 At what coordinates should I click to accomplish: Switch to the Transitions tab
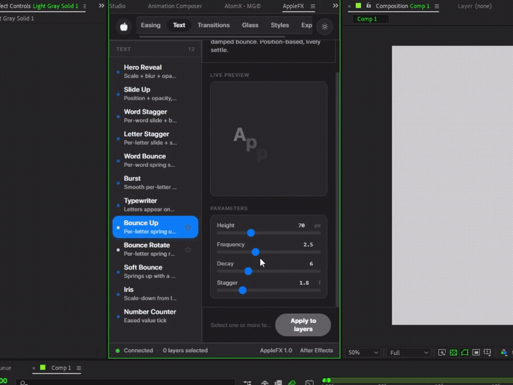[x=214, y=25]
